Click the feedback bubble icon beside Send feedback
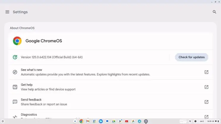This screenshot has width=221, height=124. click(x=15, y=102)
